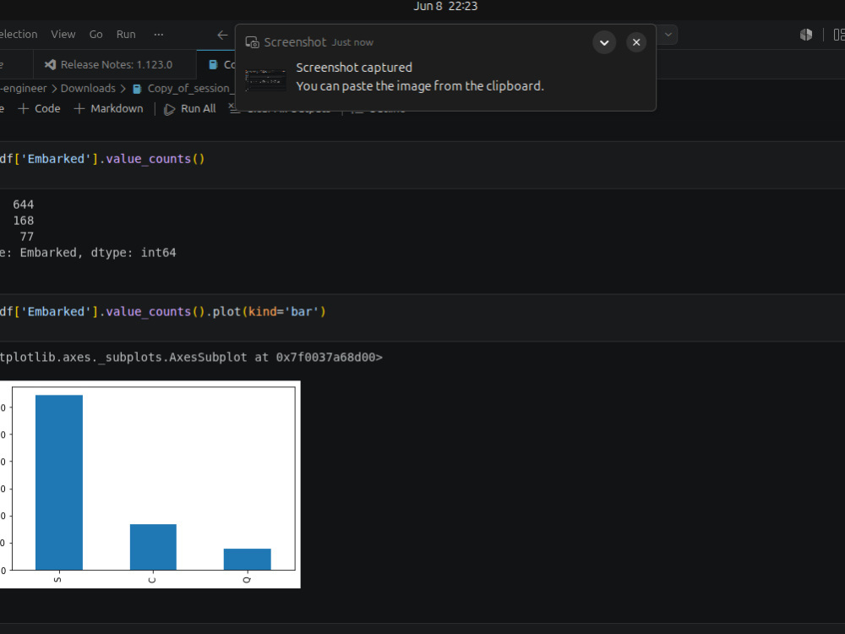Run All notebook cells
The height and width of the screenshot is (634, 845).
tap(190, 109)
